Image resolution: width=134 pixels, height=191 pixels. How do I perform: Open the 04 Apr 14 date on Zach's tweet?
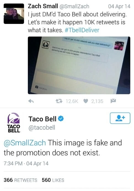119,6
